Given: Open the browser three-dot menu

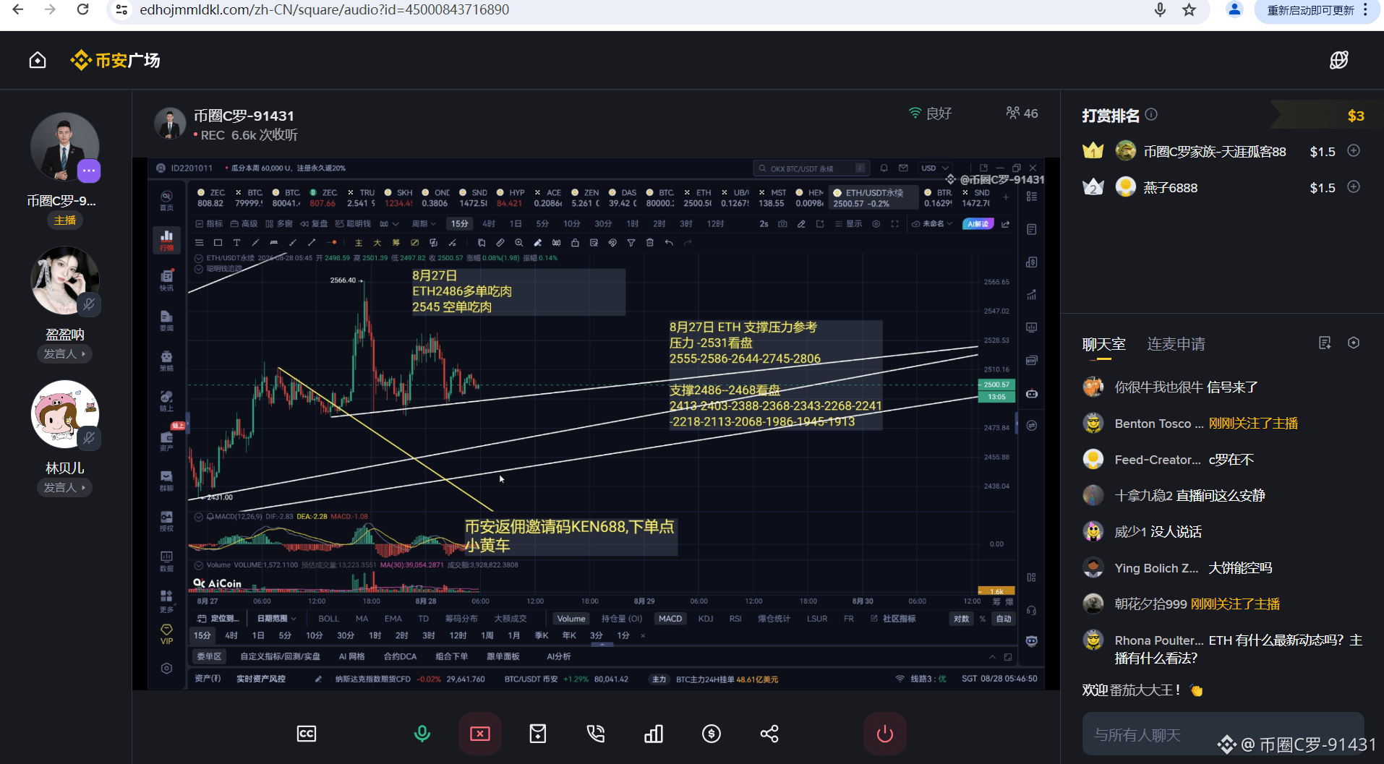Looking at the screenshot, I should [x=1366, y=9].
